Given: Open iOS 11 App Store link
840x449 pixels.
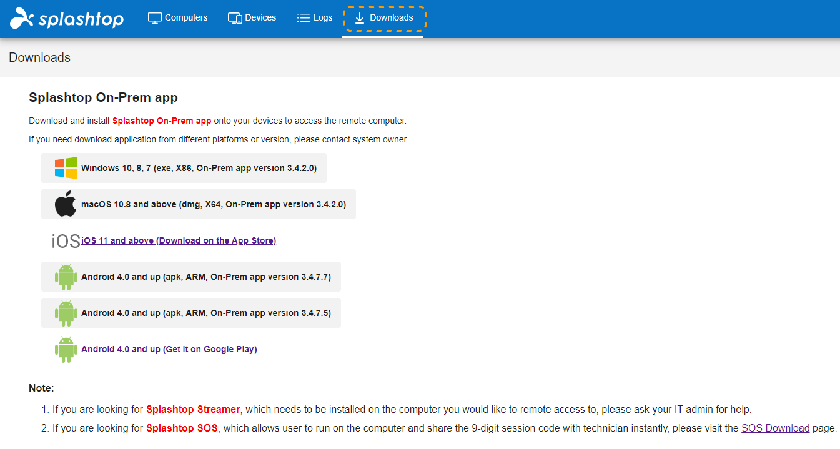Looking at the screenshot, I should [179, 240].
